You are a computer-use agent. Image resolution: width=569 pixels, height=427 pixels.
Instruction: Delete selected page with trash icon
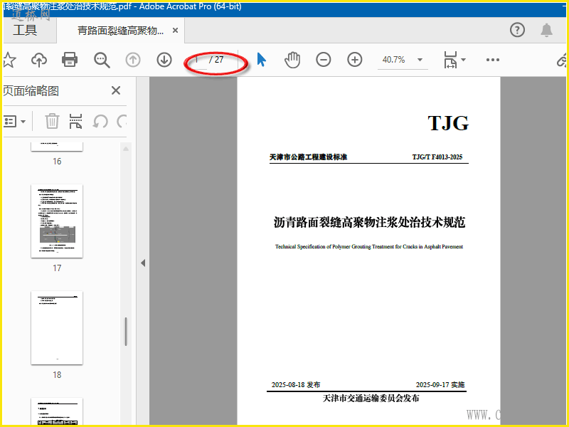point(52,121)
